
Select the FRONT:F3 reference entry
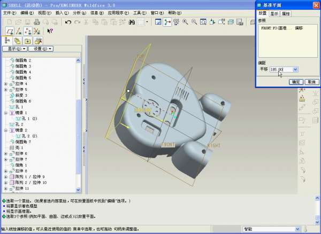282,28
